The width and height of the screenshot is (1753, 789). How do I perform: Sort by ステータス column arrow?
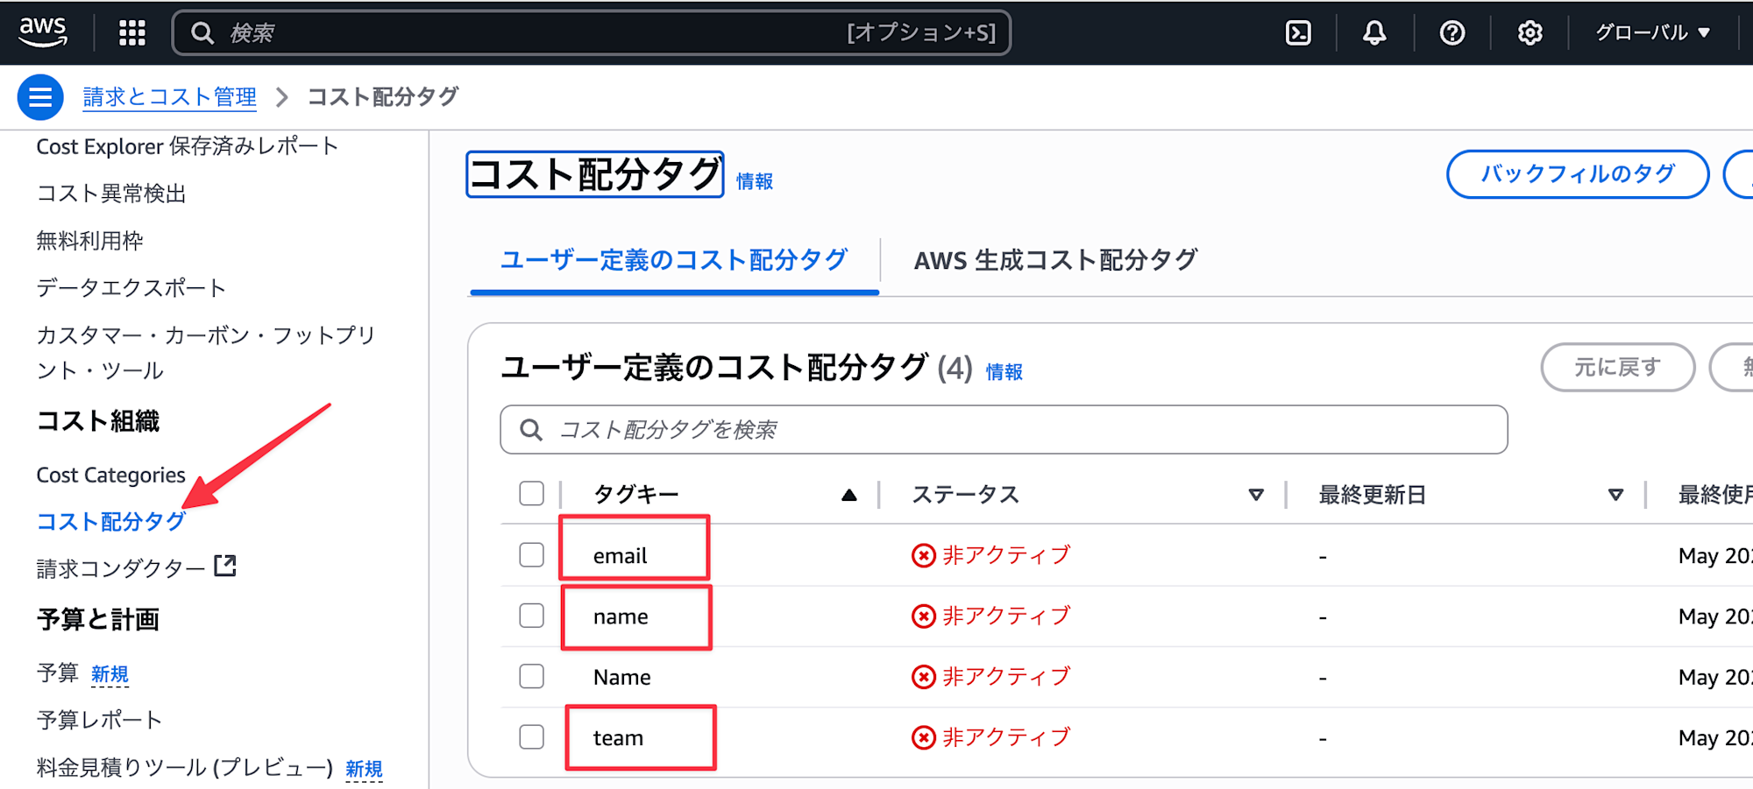pos(1256,495)
